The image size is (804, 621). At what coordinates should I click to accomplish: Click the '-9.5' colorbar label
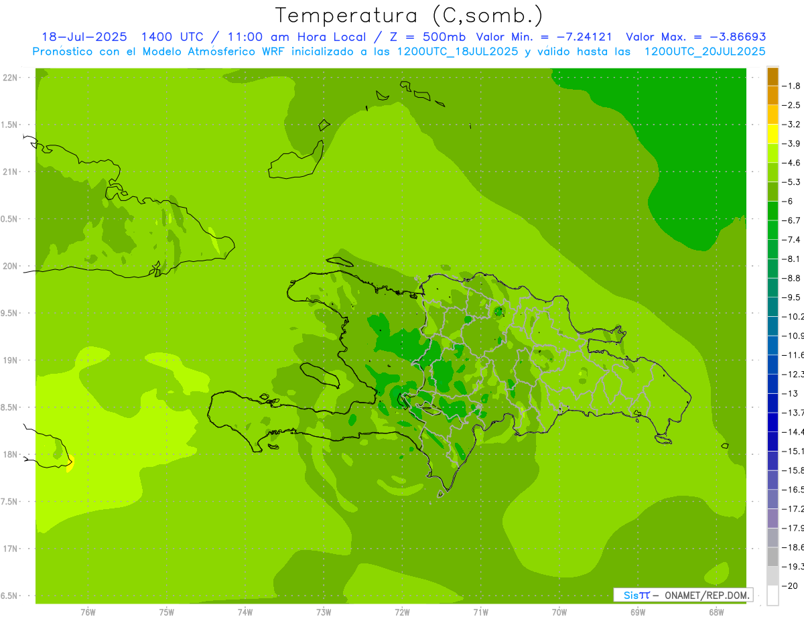pyautogui.click(x=791, y=297)
